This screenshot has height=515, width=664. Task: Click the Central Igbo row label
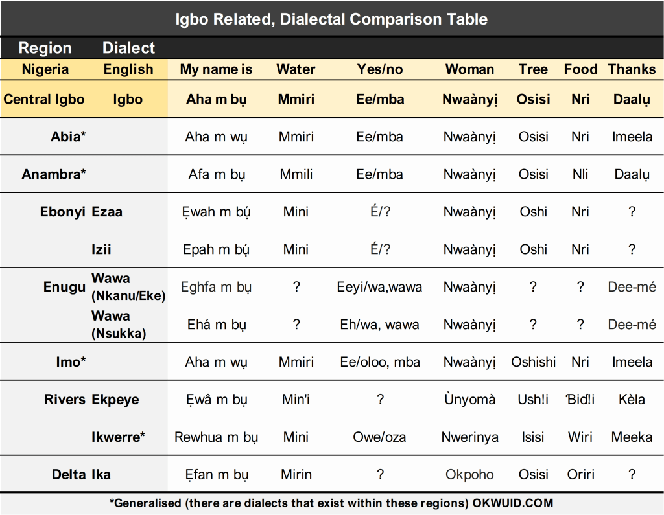point(44,99)
